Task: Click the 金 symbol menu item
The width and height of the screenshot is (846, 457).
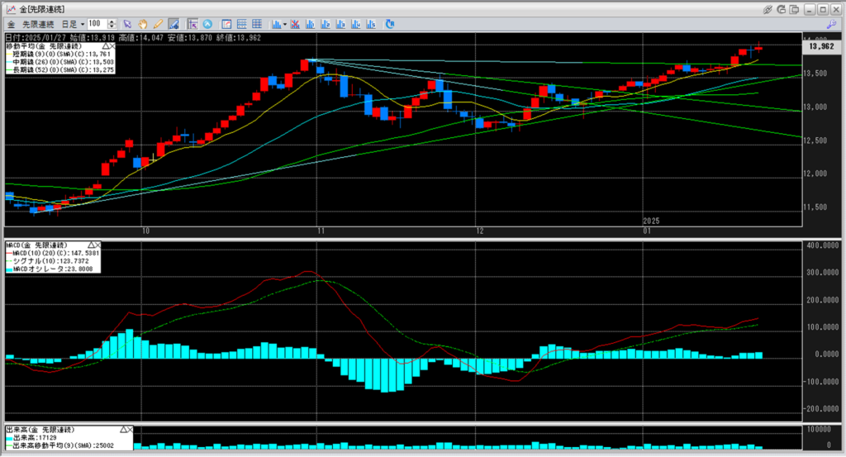Action: (10, 24)
